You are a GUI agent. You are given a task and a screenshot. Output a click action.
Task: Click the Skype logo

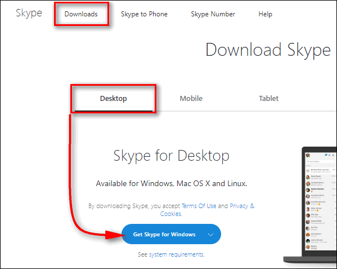coord(29,13)
